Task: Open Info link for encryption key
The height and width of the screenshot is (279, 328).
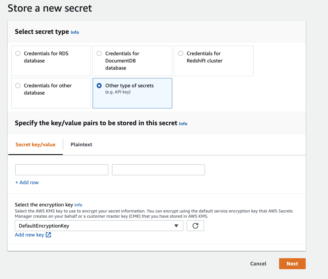Action: (x=78, y=205)
